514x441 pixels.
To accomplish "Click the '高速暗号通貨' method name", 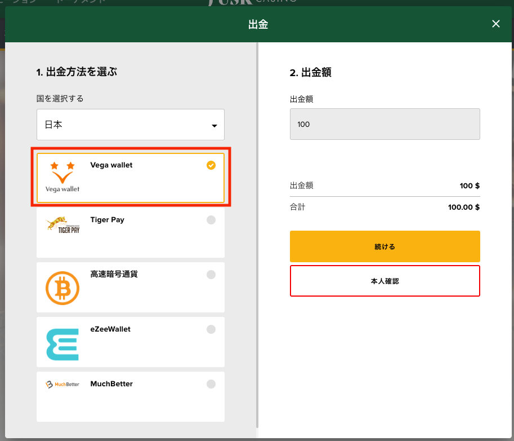I will [x=114, y=274].
